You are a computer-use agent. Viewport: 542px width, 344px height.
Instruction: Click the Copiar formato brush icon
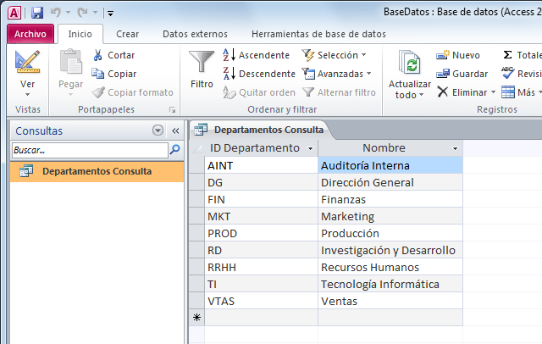pos(98,92)
